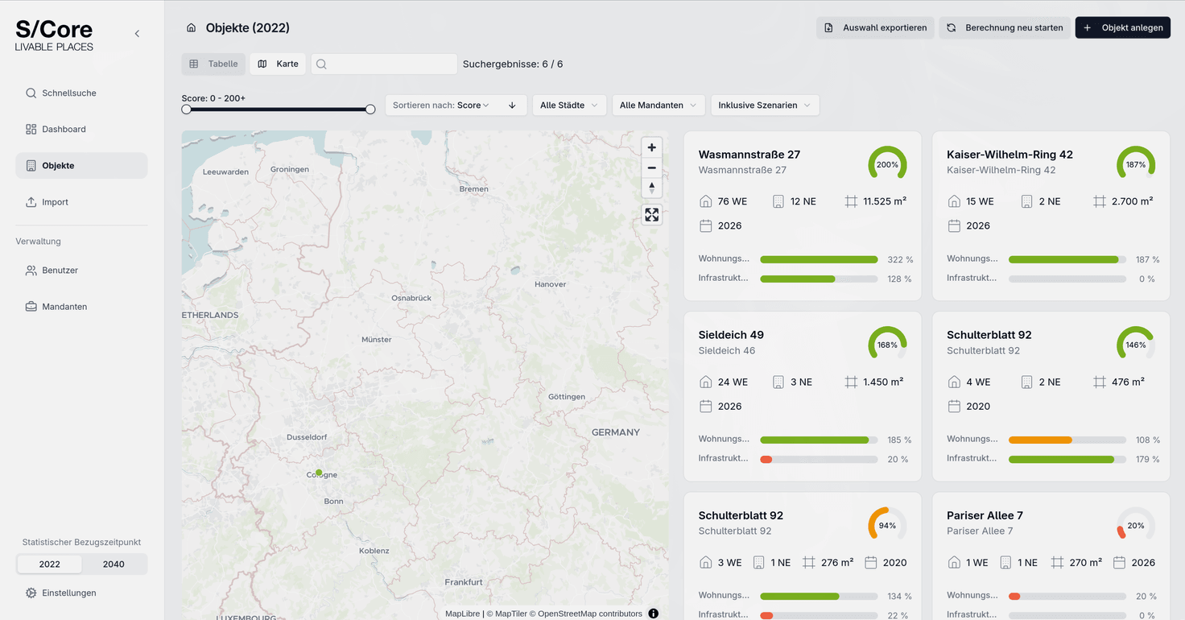Select the Karte view tab
The height and width of the screenshot is (620, 1185).
pos(277,64)
